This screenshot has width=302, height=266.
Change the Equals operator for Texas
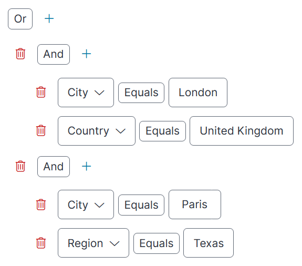click(x=157, y=243)
